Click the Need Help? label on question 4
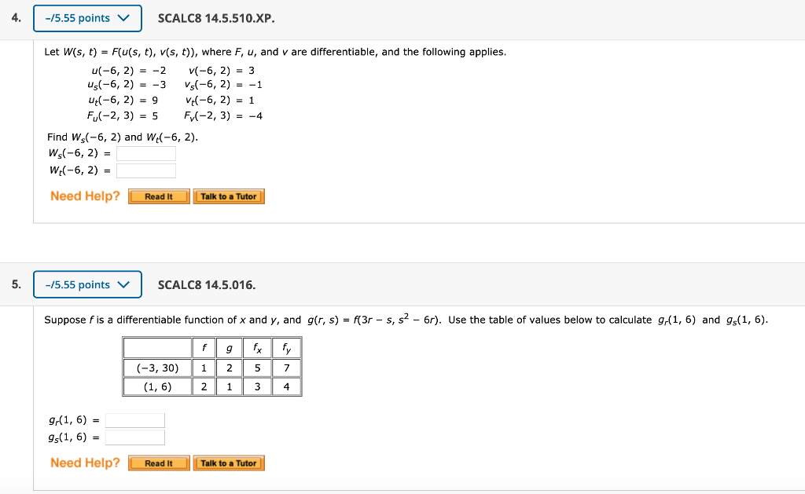805x494 pixels. (x=84, y=196)
